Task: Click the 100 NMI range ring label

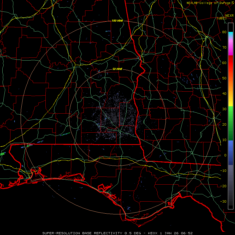Action: click(x=117, y=21)
